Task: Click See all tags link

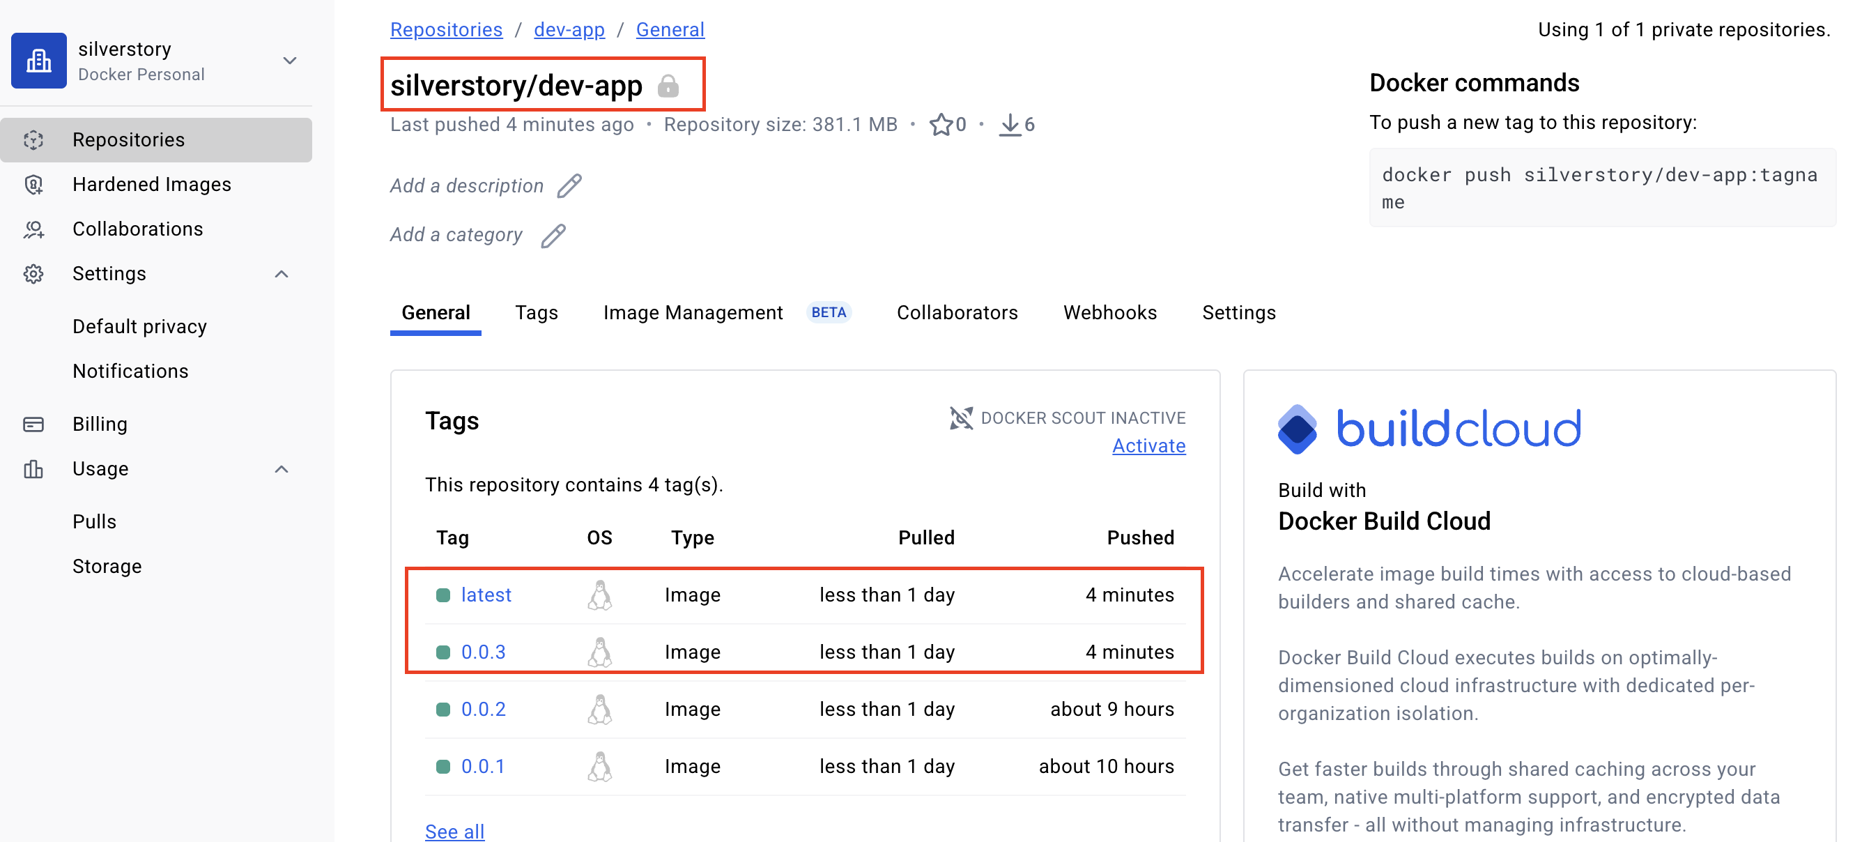Action: point(454,831)
